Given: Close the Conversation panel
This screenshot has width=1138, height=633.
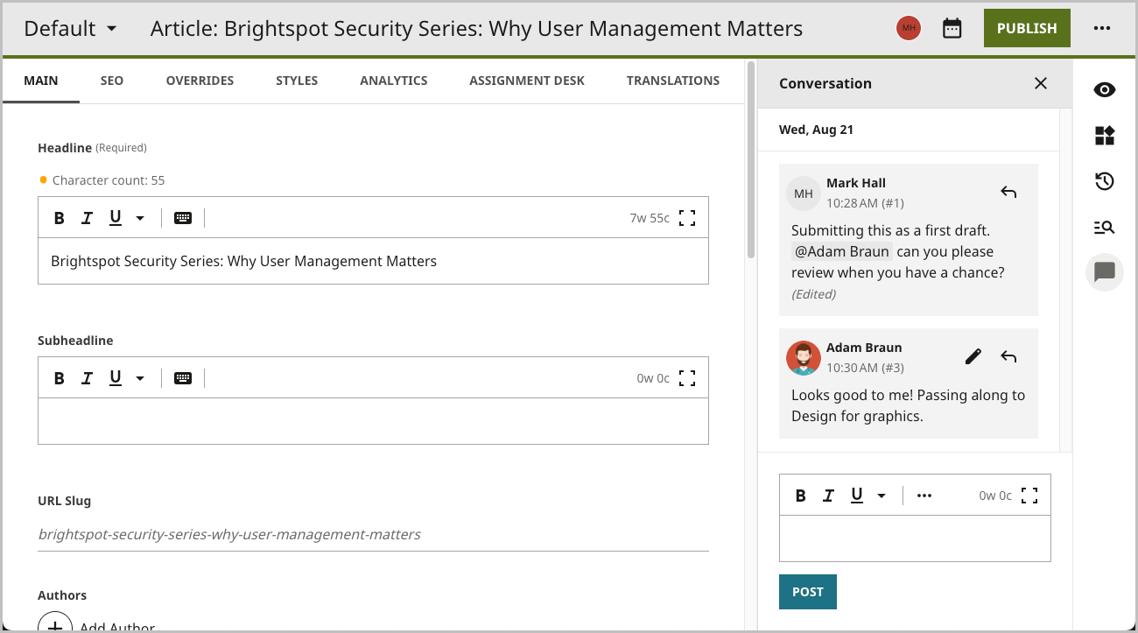Looking at the screenshot, I should point(1041,83).
